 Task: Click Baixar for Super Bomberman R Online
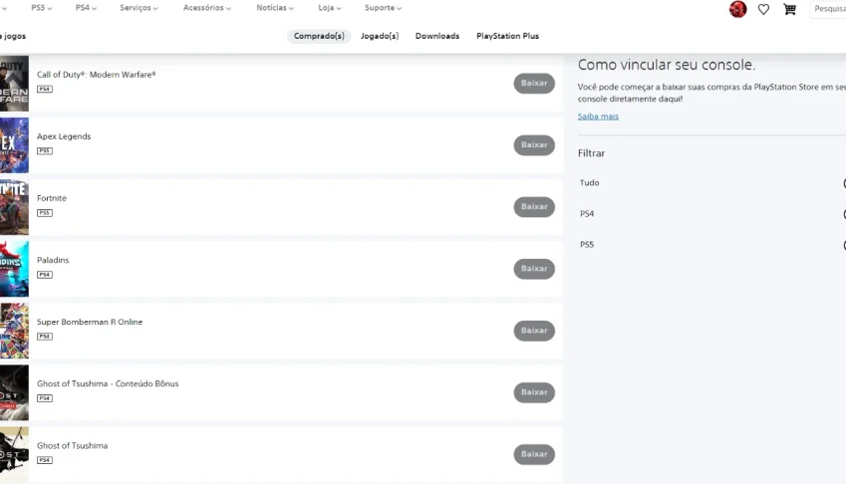tap(534, 331)
